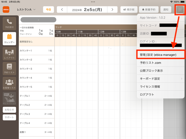Select the 座席指定なし row label
Viewport: 186px width, 139px height.
point(26,42)
